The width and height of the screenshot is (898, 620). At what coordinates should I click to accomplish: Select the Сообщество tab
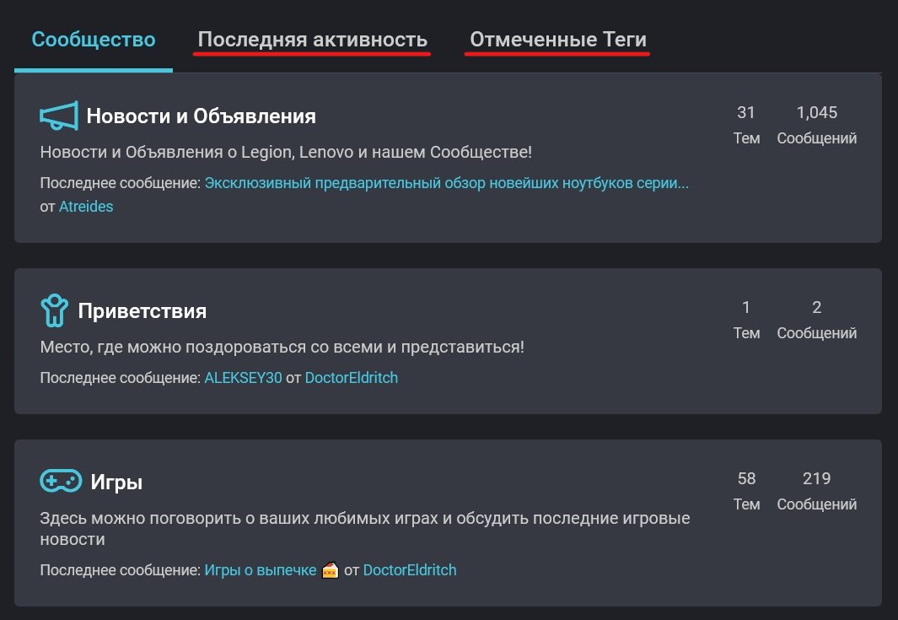click(x=93, y=39)
